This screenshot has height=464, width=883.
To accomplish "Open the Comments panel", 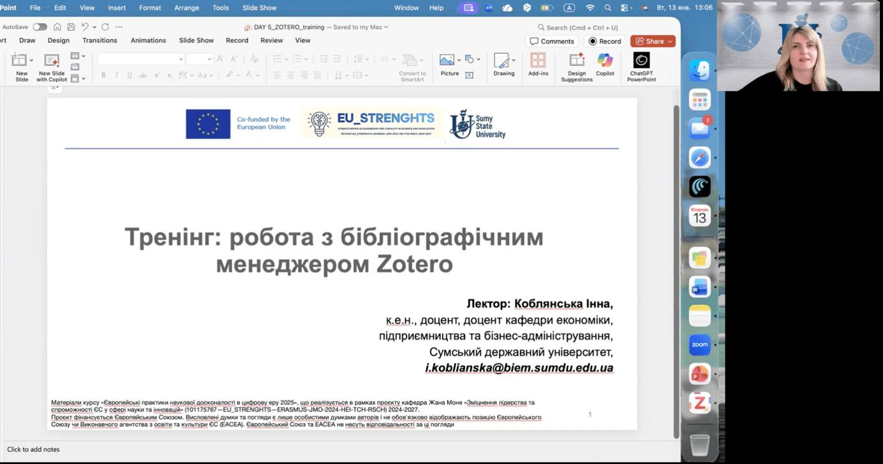I will pos(552,41).
